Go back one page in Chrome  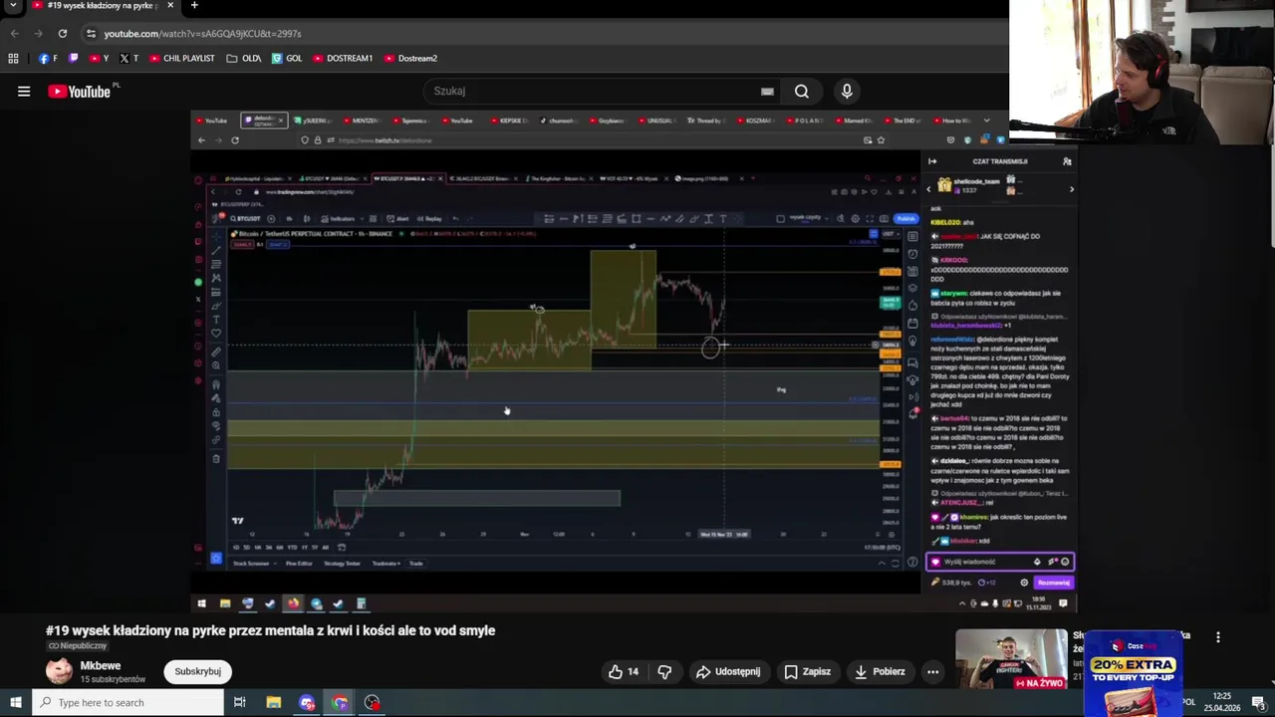point(14,33)
